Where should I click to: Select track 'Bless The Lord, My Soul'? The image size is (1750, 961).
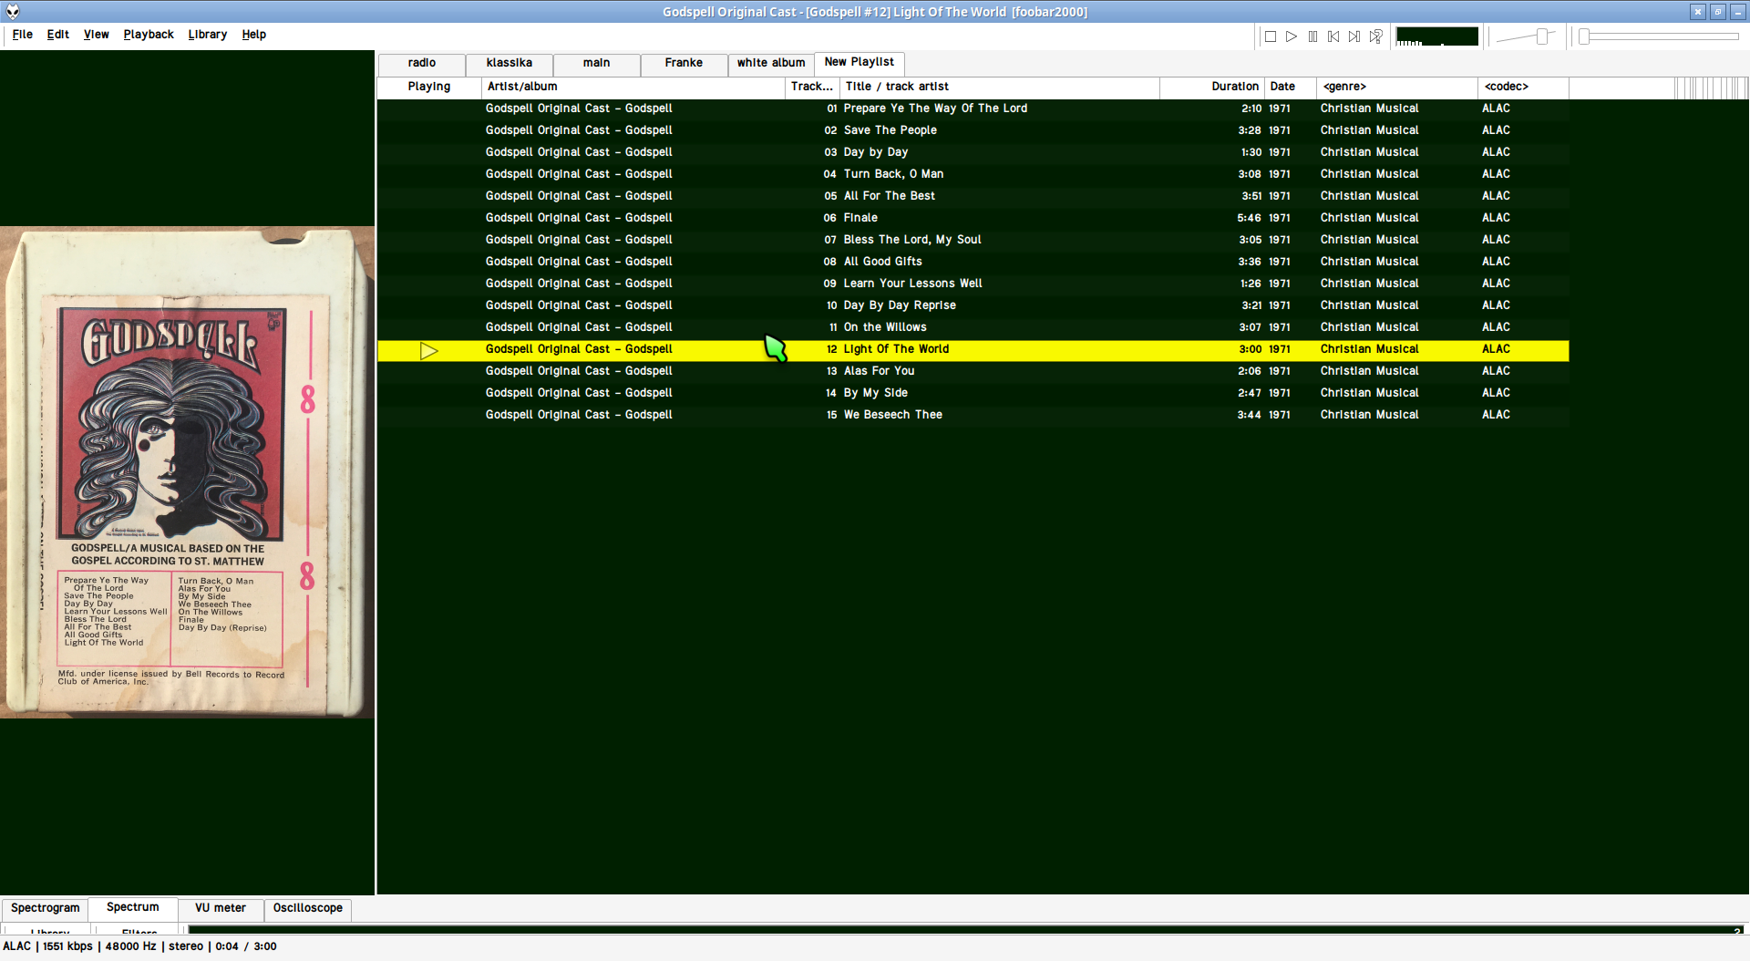tap(973, 241)
